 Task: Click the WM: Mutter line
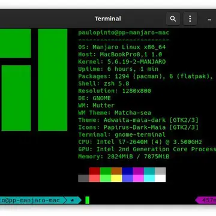coord(97,105)
